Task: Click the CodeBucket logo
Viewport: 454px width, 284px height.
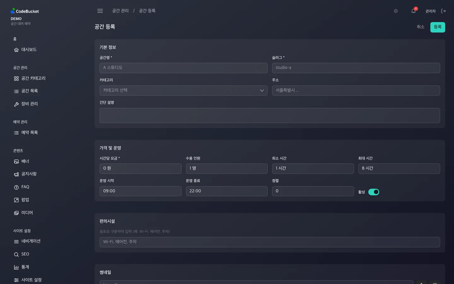Action: 25,11
